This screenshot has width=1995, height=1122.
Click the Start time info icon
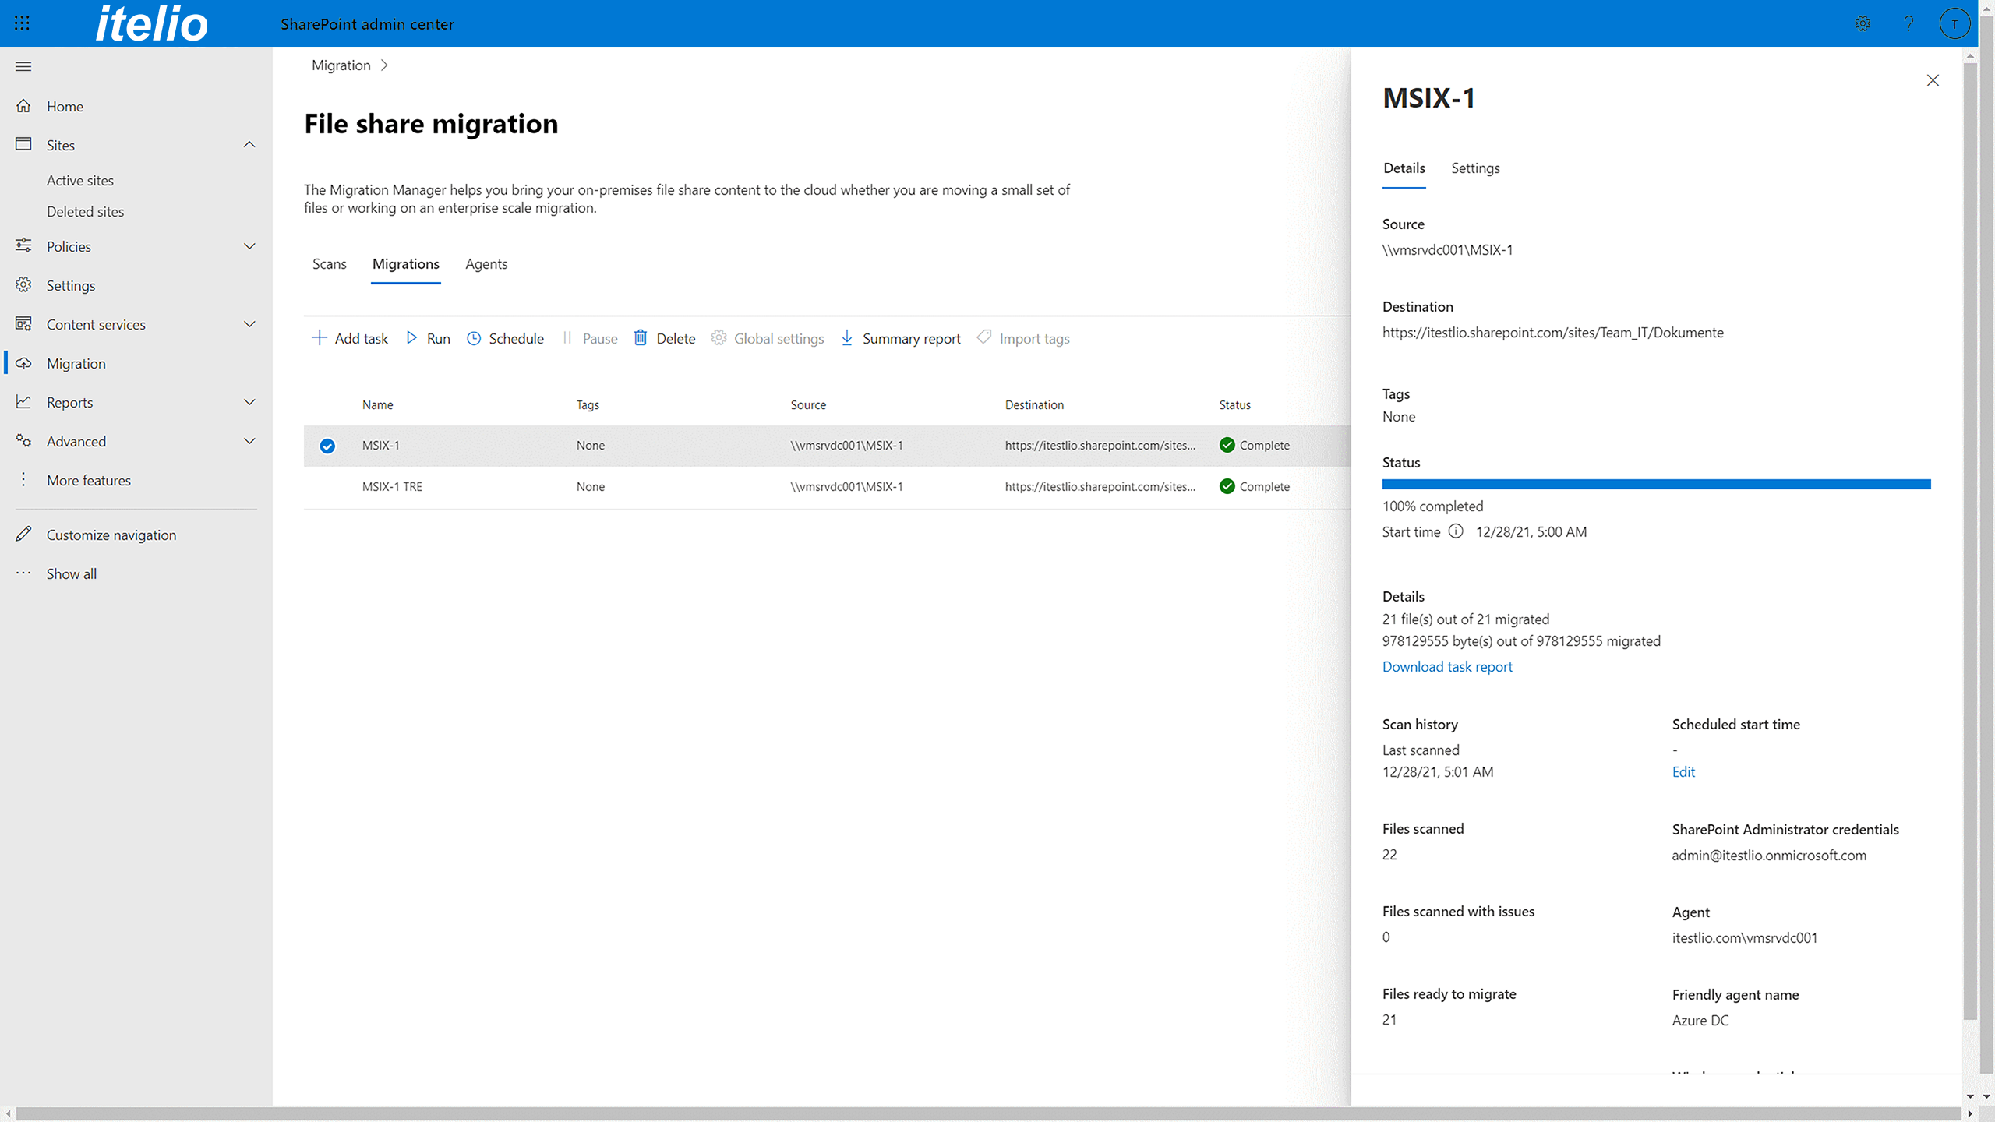click(x=1456, y=531)
